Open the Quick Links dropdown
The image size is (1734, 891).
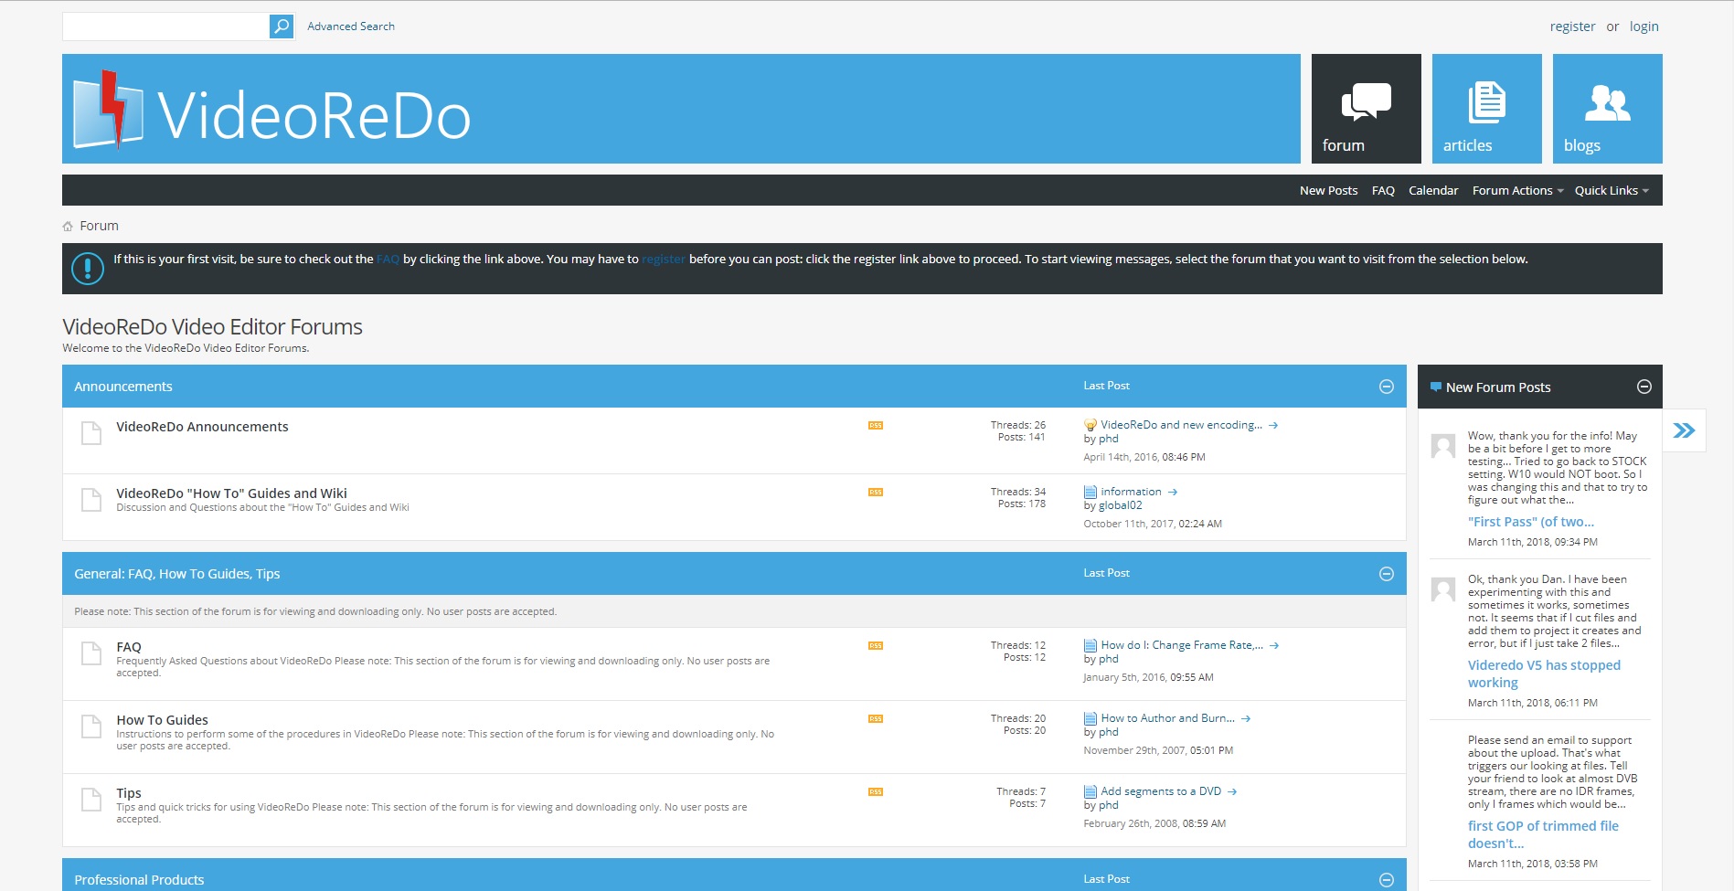click(x=1612, y=191)
